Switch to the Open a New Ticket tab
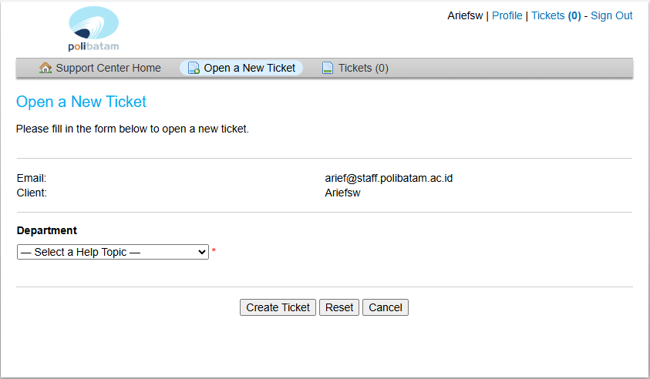The image size is (650, 379). click(x=249, y=68)
